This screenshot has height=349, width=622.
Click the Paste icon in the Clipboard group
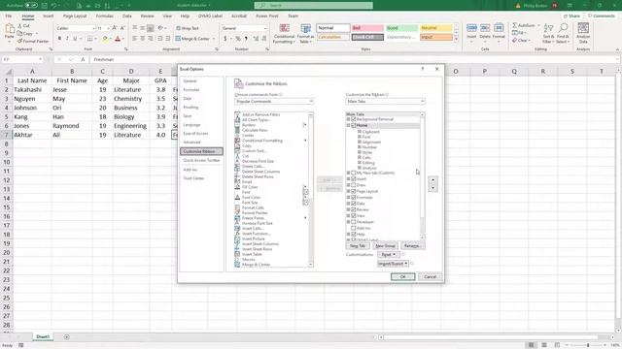(x=9, y=29)
